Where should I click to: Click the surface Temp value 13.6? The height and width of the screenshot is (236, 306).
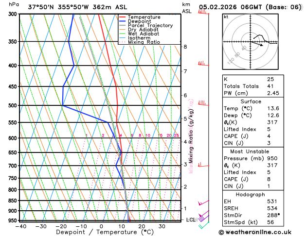273,108
